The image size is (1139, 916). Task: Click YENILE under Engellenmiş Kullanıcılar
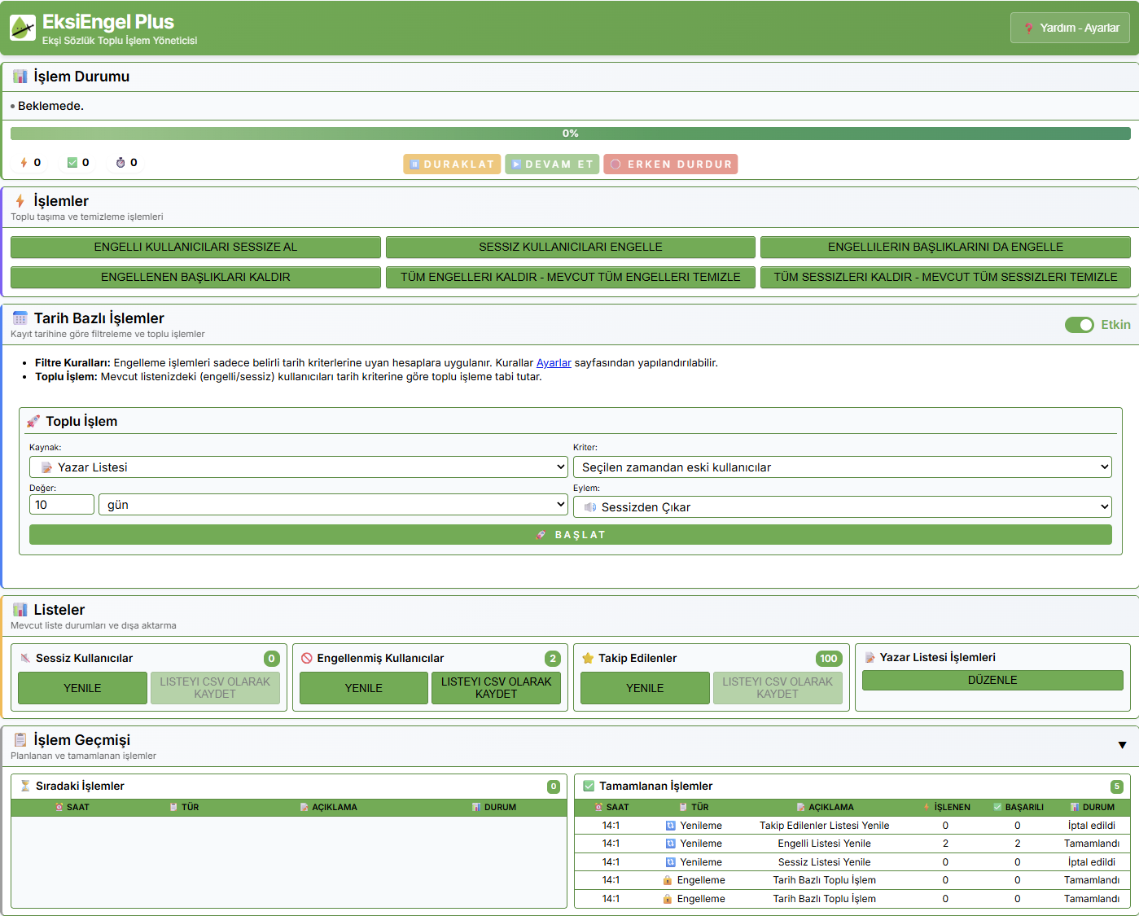tap(364, 688)
